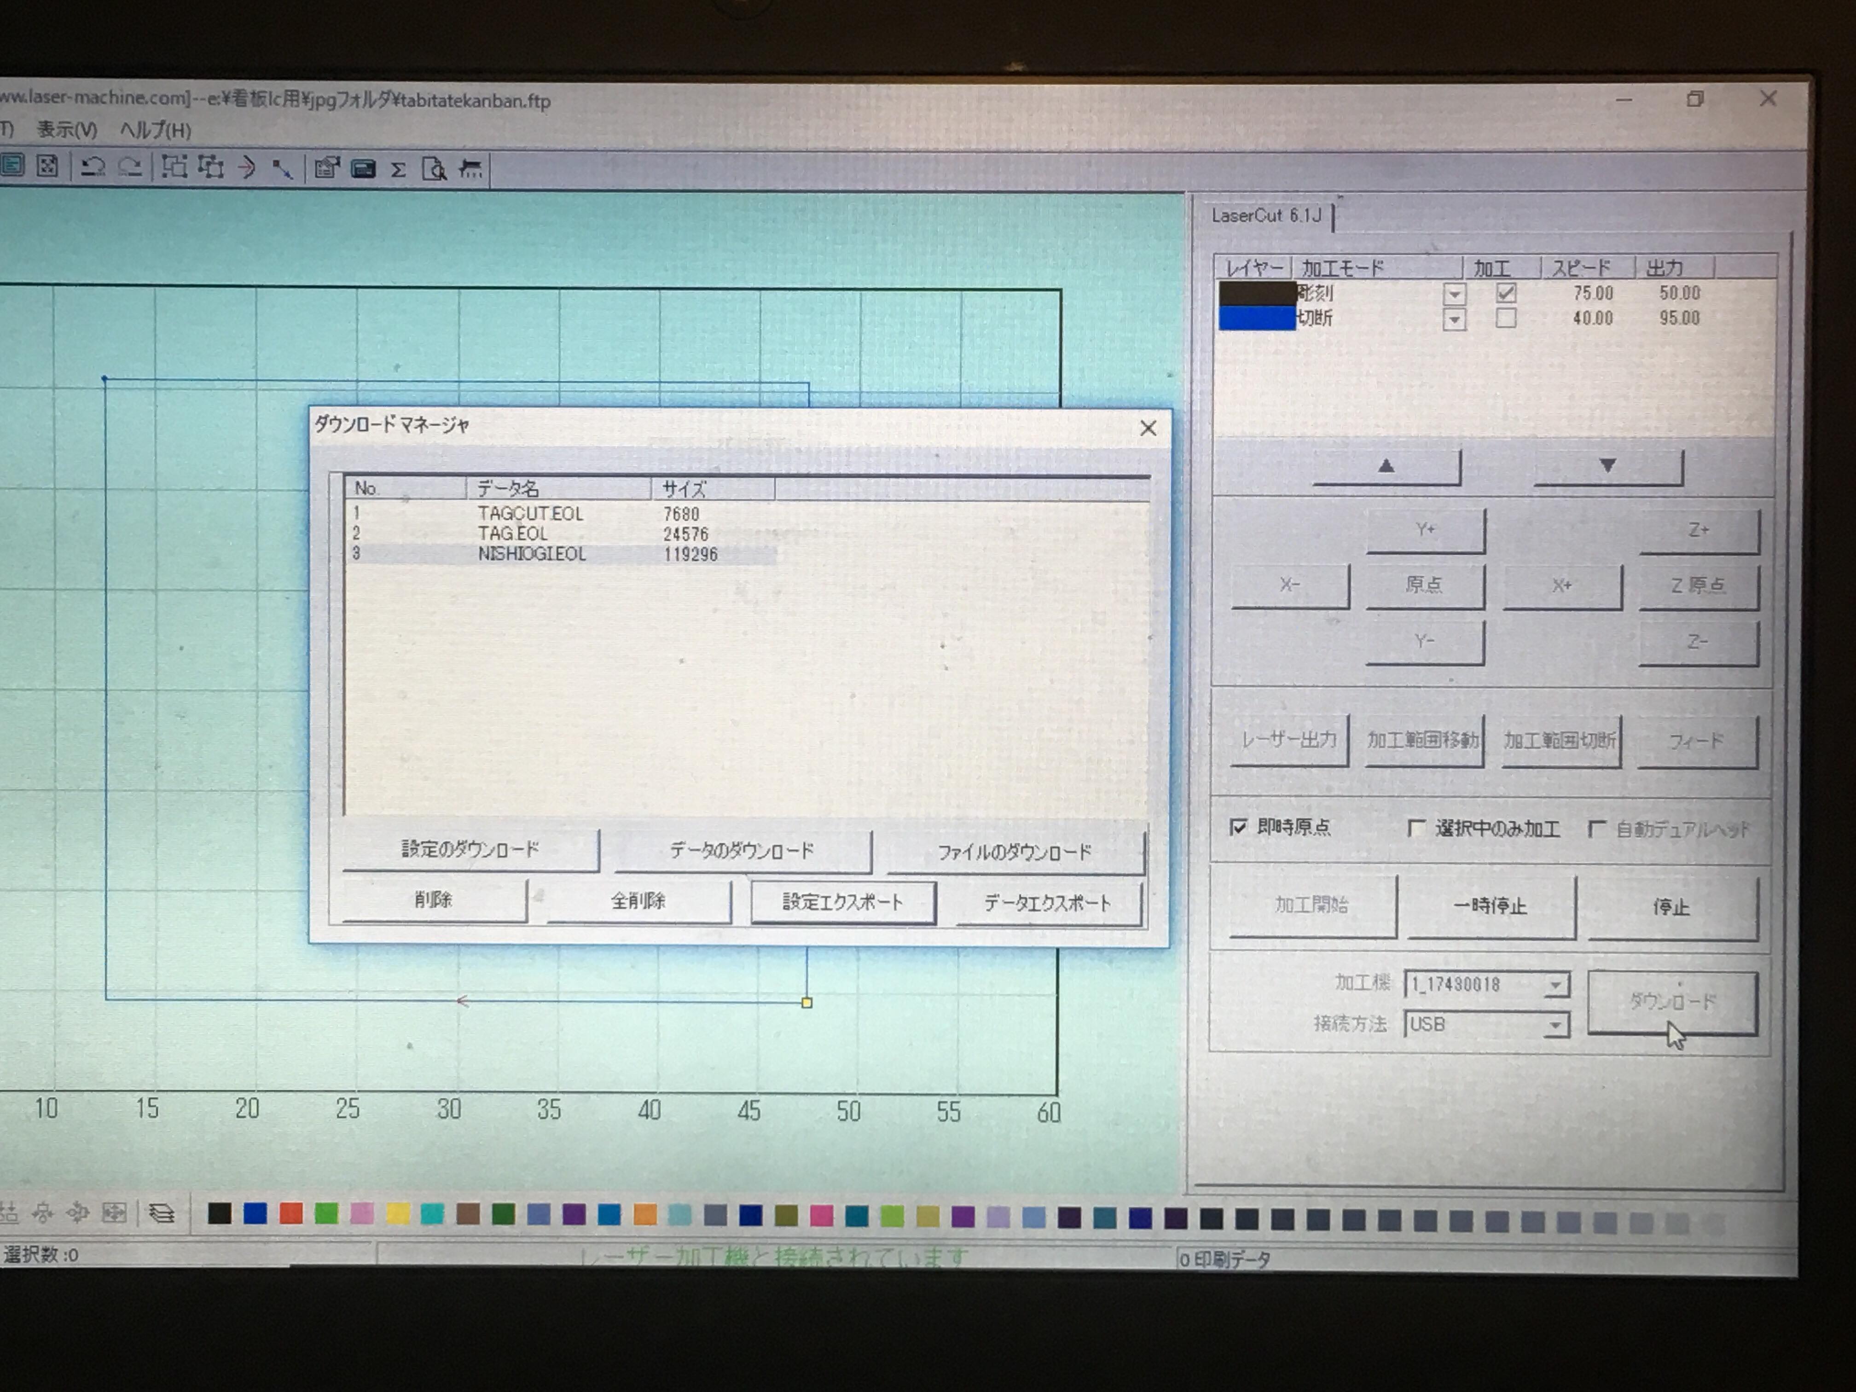Click the ファイルのダウンロード button
Screen dimensions: 1856x1392
pyautogui.click(x=1015, y=853)
